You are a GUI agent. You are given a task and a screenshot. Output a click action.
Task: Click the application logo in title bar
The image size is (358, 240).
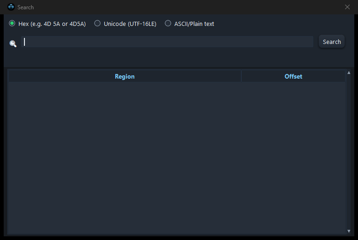click(x=11, y=7)
